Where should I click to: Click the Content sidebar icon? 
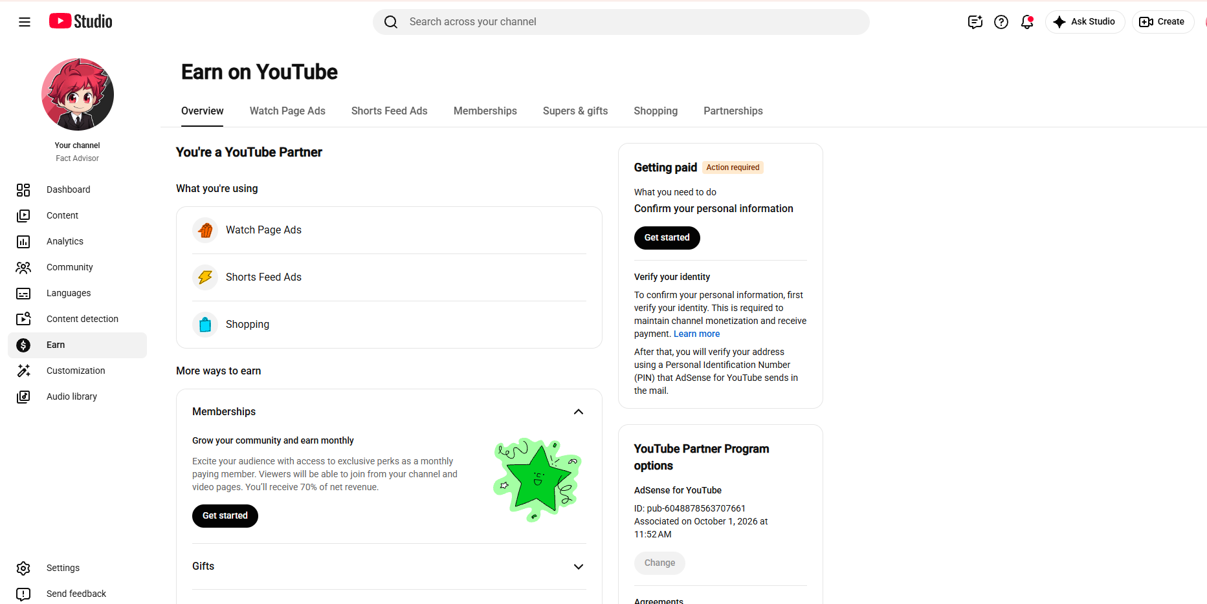23,215
